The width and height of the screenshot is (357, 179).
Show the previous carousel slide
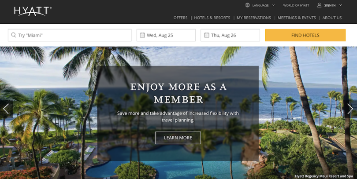pyautogui.click(x=6, y=109)
